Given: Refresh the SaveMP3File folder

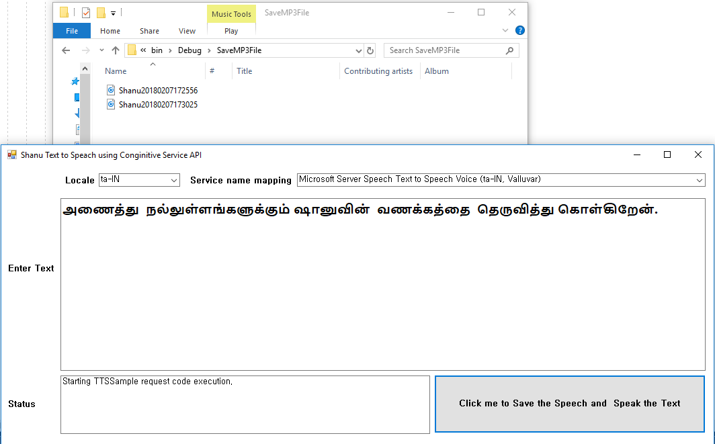Looking at the screenshot, I should (370, 50).
